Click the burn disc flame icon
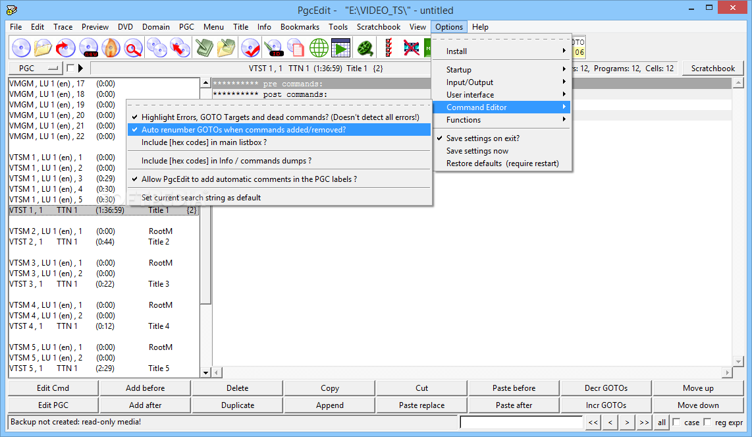Image resolution: width=752 pixels, height=437 pixels. (111, 47)
